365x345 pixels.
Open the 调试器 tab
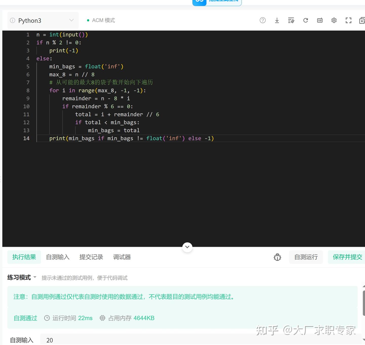(x=122, y=257)
